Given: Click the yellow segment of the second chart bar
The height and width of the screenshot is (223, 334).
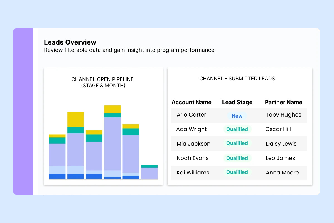Looking at the screenshot, I should click(75, 119).
